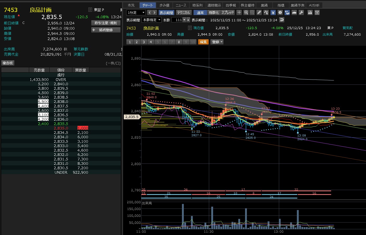
Task: Click the information circle icon
Action: (x=280, y=12)
